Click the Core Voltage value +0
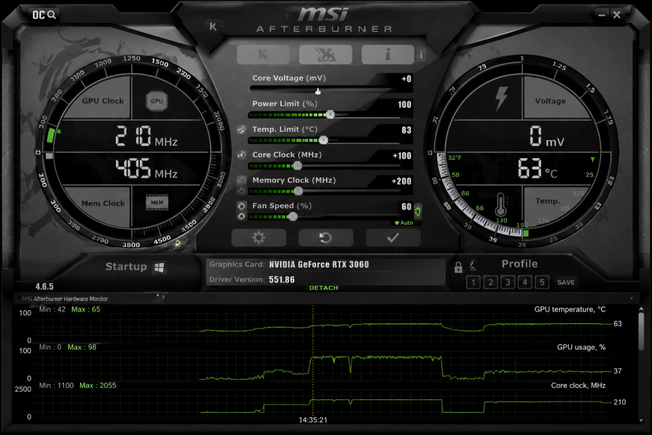The width and height of the screenshot is (652, 435). click(406, 79)
